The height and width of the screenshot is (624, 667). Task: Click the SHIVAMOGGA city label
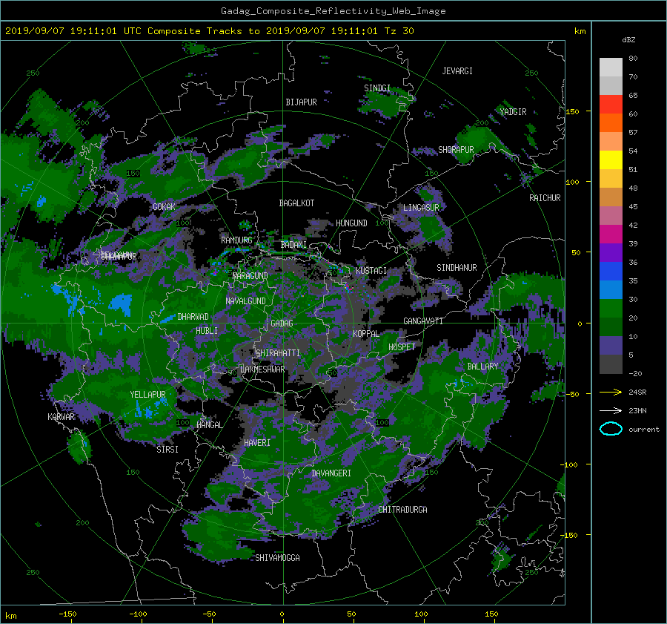click(x=277, y=558)
